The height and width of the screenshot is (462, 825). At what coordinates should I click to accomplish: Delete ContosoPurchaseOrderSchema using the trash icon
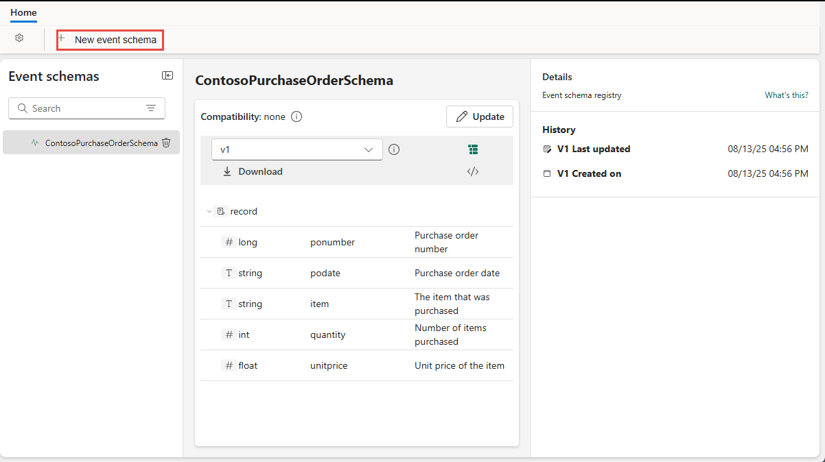[x=166, y=143]
